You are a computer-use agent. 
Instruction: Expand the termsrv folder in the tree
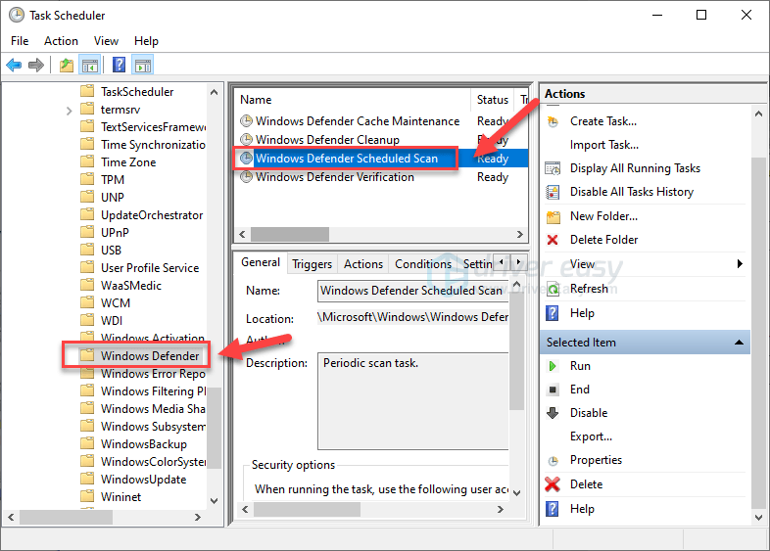coord(69,110)
